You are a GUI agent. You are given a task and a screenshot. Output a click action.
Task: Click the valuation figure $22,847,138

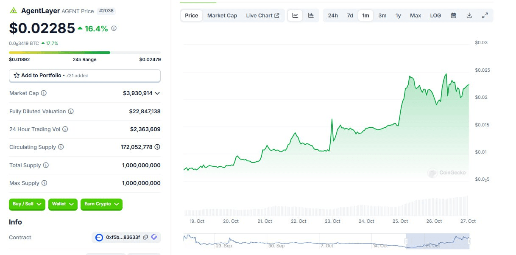tap(145, 111)
